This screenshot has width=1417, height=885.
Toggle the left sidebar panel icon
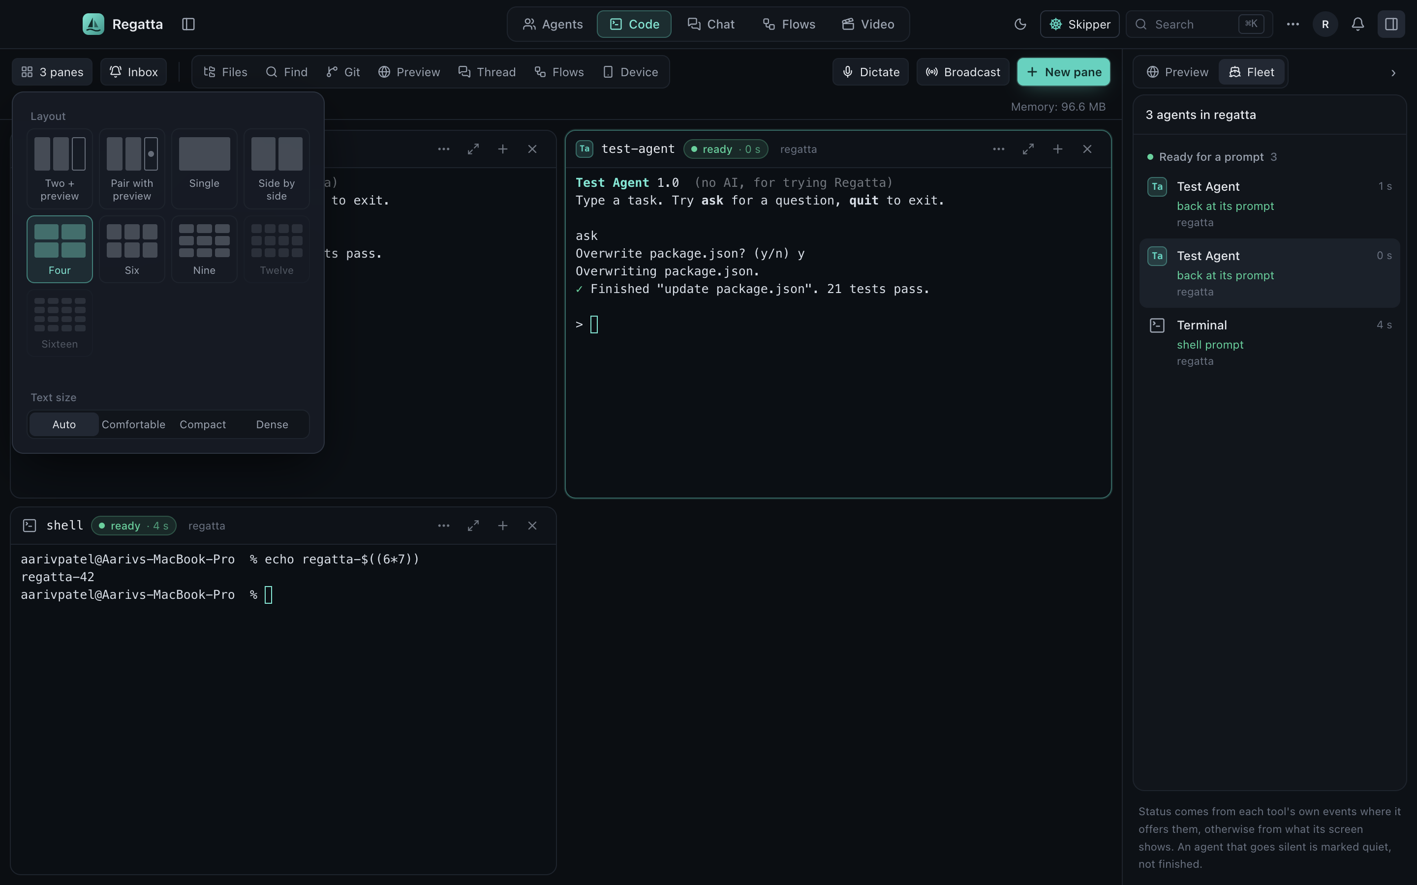[x=188, y=24]
